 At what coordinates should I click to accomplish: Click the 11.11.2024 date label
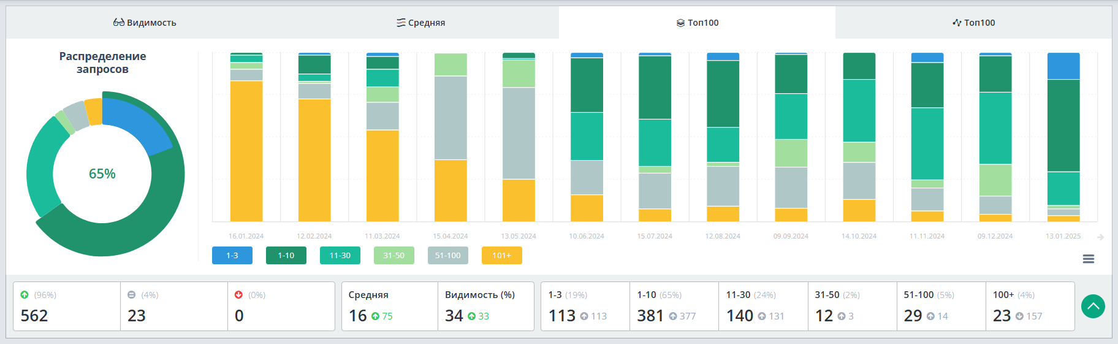coord(927,236)
